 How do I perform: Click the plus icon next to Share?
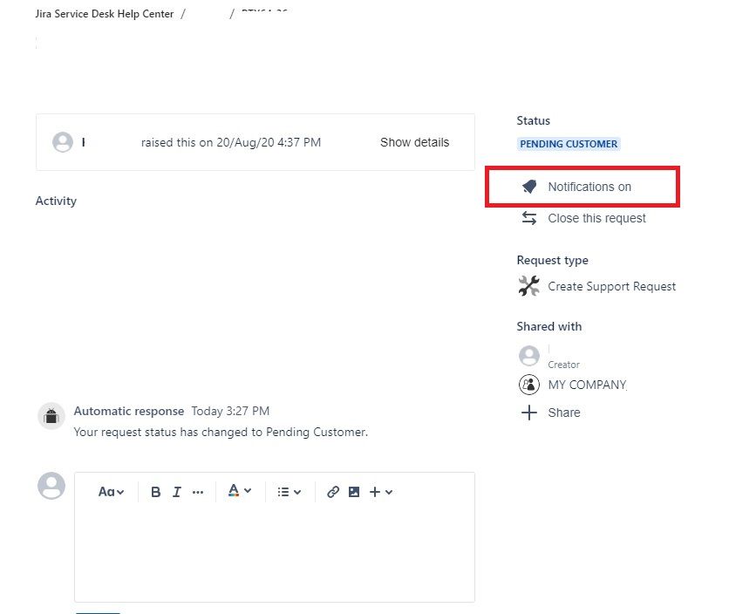coord(529,413)
